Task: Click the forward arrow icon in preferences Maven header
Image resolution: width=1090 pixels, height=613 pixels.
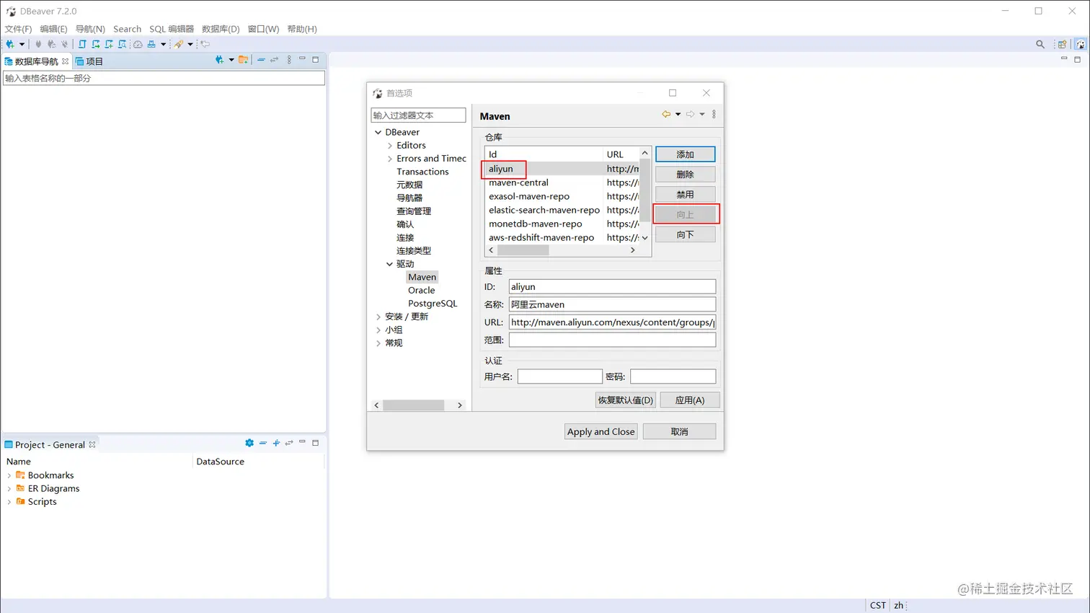Action: pos(690,114)
